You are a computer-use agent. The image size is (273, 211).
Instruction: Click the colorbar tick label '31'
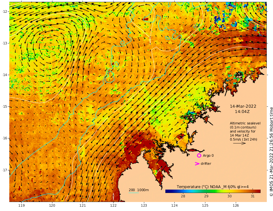[x=253, y=196]
